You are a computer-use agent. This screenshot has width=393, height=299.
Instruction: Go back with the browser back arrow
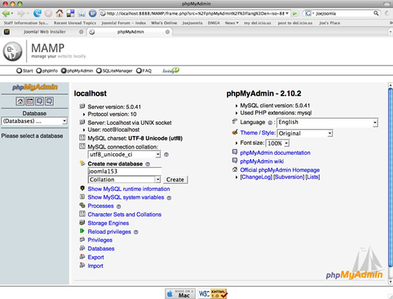[x=6, y=13]
